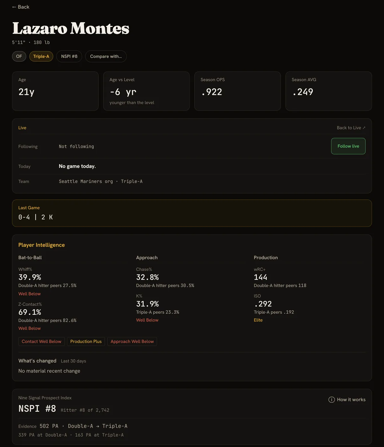Click the Age vs Level card
384x447 pixels.
pyautogui.click(x=146, y=91)
